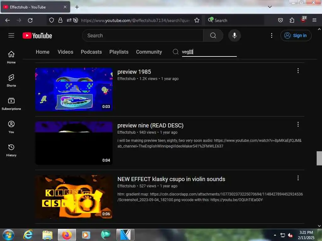This screenshot has height=241, width=322.
Task: Focus the main YouTube Search box
Action: point(142,35)
